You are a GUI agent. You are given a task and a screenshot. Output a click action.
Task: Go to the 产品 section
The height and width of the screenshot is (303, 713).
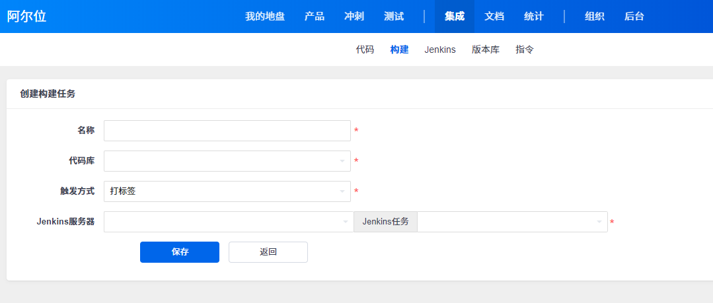[x=315, y=17]
